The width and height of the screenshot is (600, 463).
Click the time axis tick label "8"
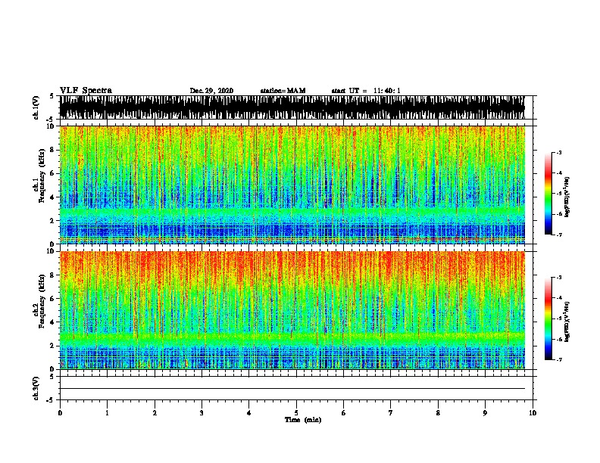point(438,413)
